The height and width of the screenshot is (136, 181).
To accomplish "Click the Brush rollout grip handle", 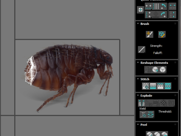I will click(175, 23).
